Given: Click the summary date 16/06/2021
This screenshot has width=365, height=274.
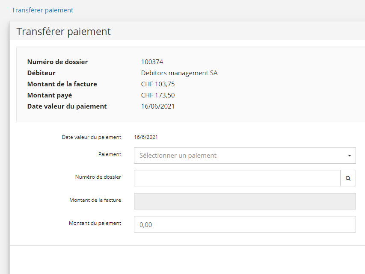Looking at the screenshot, I should [x=158, y=106].
